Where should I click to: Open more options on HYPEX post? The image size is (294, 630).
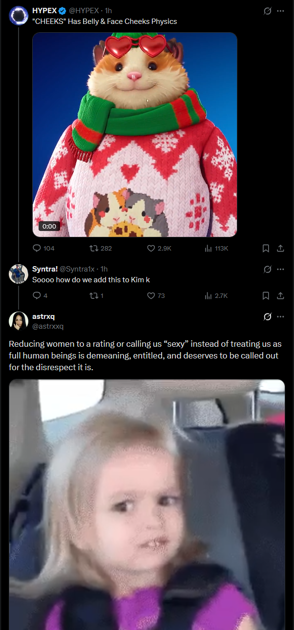[x=280, y=11]
